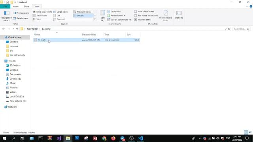
Task: Click Hide selected items
Action: coord(166,16)
